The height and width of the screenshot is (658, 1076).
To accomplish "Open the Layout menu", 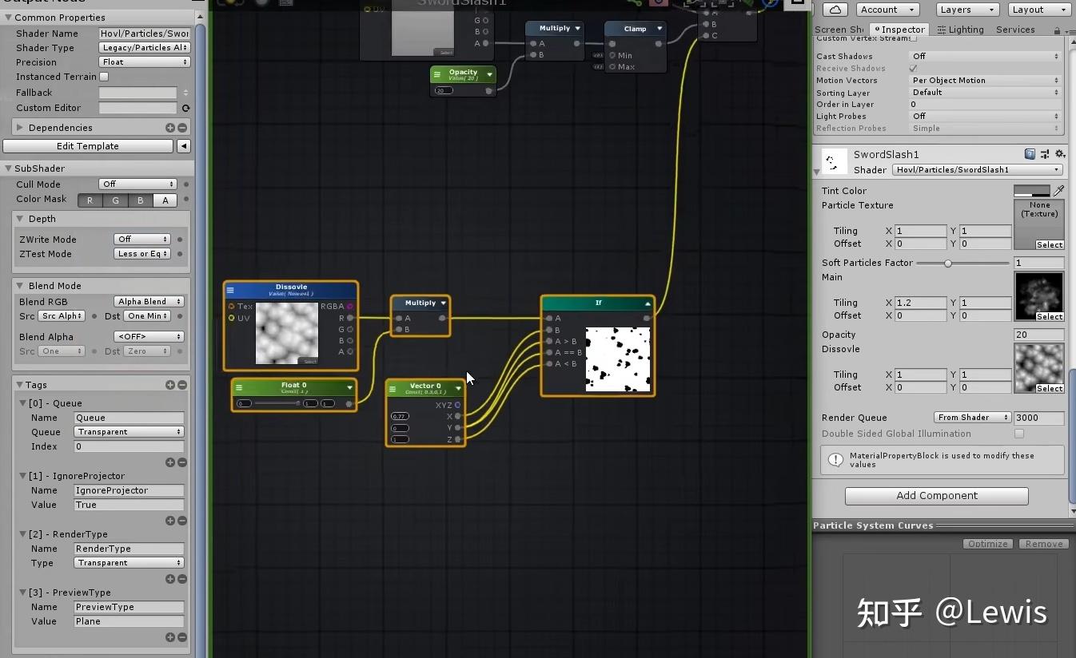I will (x=1038, y=10).
